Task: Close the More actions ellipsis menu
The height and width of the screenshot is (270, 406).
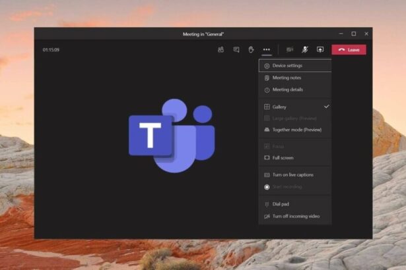Action: tap(267, 49)
